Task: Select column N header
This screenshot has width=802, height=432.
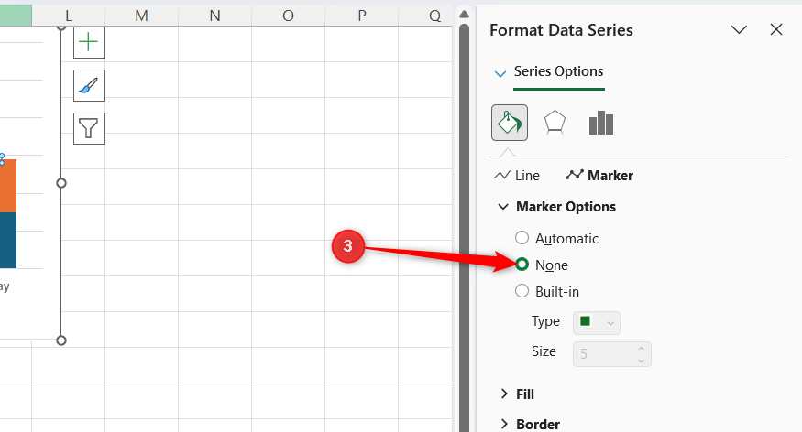Action: point(214,16)
